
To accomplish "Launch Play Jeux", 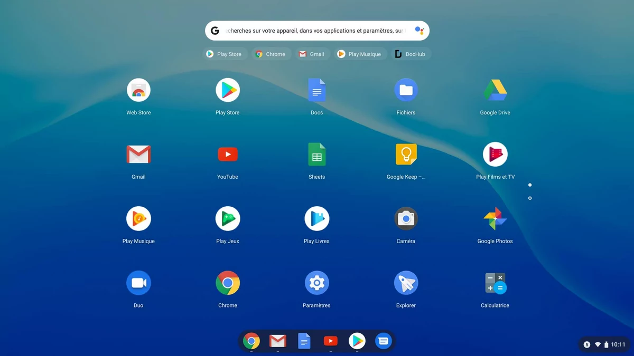I will (228, 219).
